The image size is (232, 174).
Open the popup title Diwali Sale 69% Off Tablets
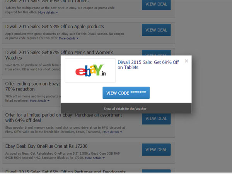point(148,65)
